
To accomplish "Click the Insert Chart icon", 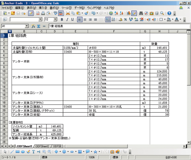I will click(129, 13).
